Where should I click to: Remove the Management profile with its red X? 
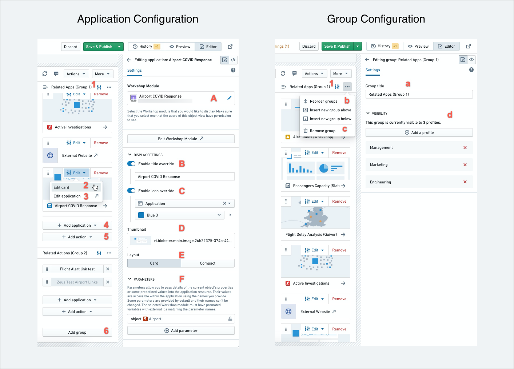pyautogui.click(x=465, y=147)
